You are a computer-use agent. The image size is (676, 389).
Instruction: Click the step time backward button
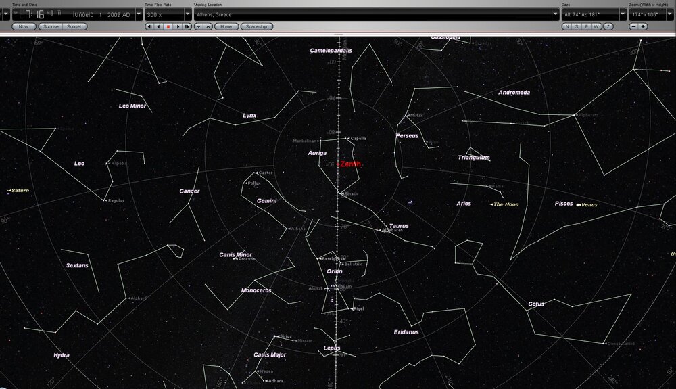pyautogui.click(x=149, y=26)
